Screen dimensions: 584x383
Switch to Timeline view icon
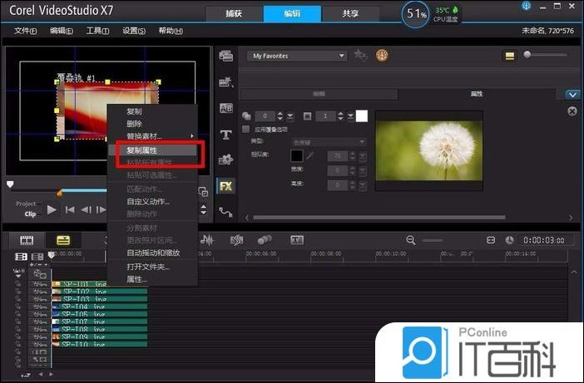63,240
